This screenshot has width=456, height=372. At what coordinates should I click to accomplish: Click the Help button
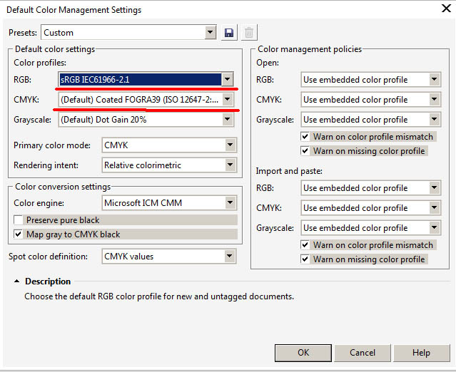tap(422, 353)
